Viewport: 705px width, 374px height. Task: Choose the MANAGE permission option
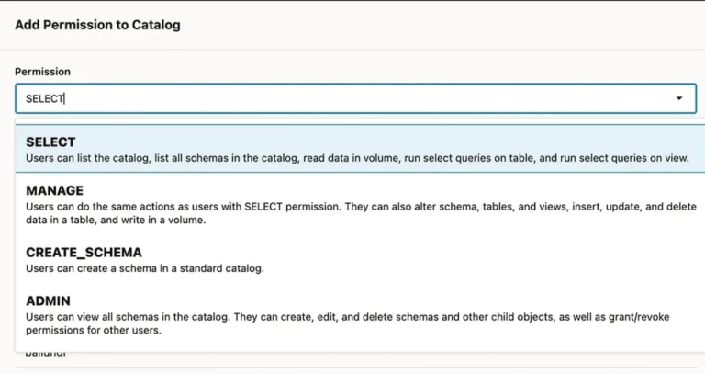pyautogui.click(x=360, y=204)
